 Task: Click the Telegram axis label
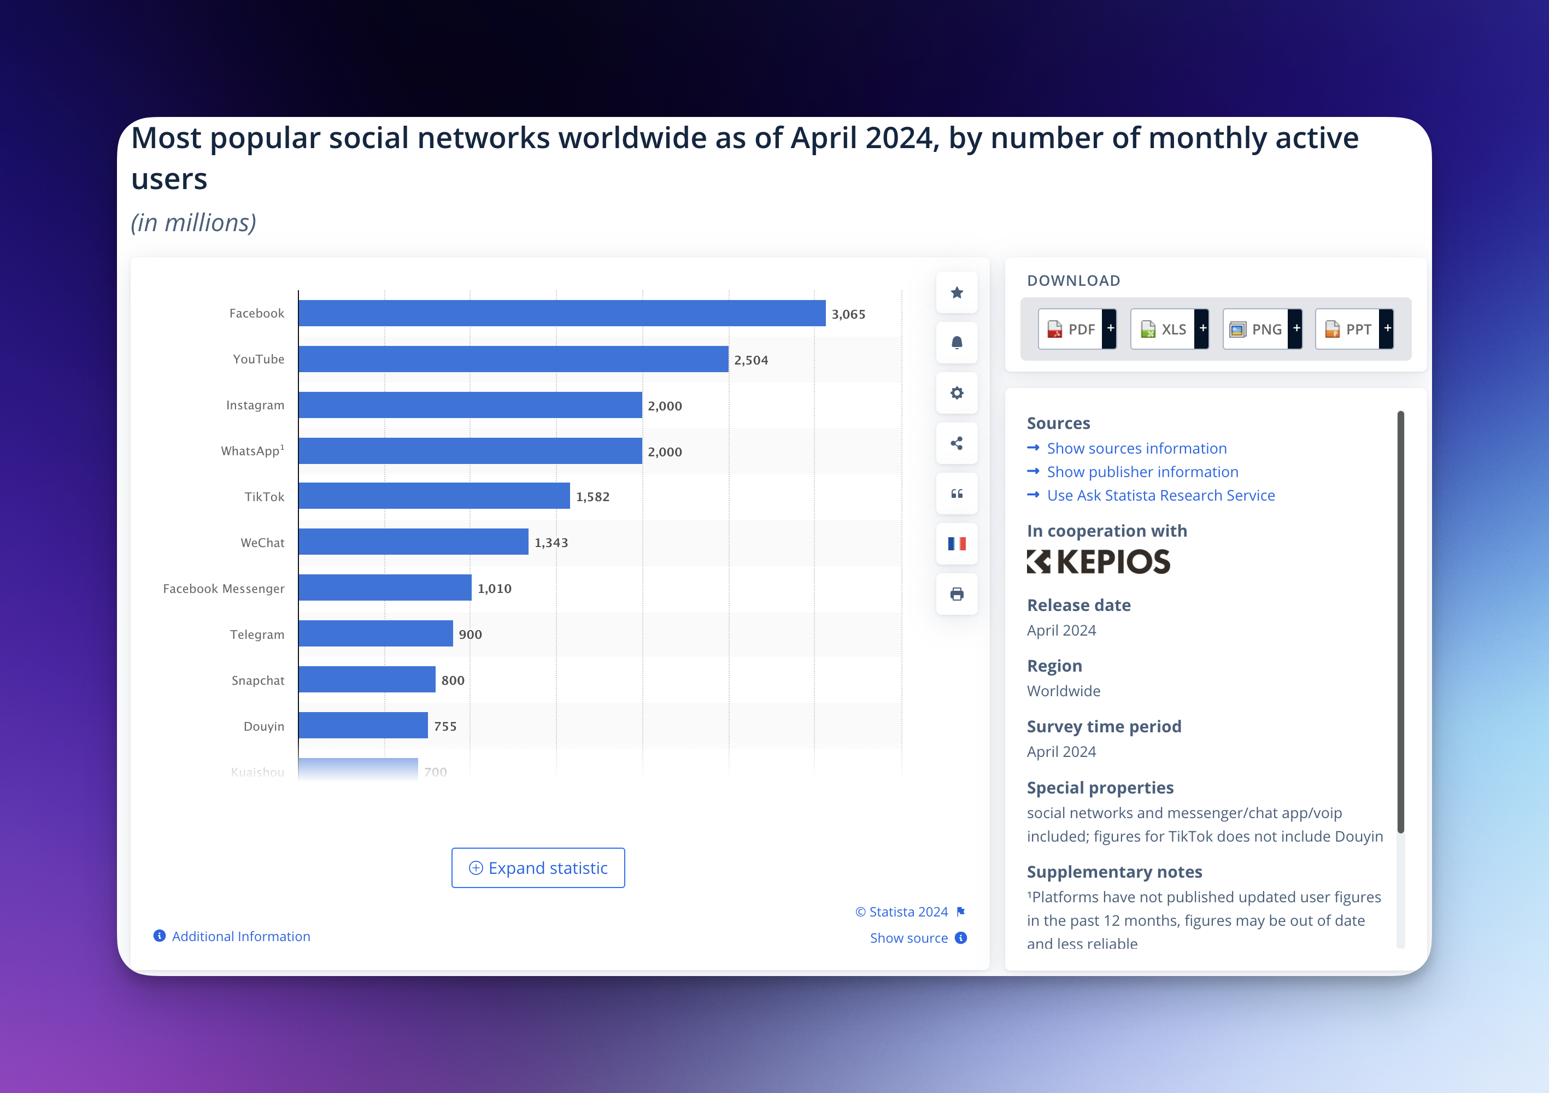click(x=257, y=635)
